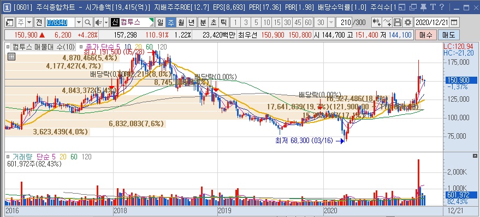Screen dimensions: 480x217
Task: Choose the 15 interval button
Action: click(x=277, y=22)
